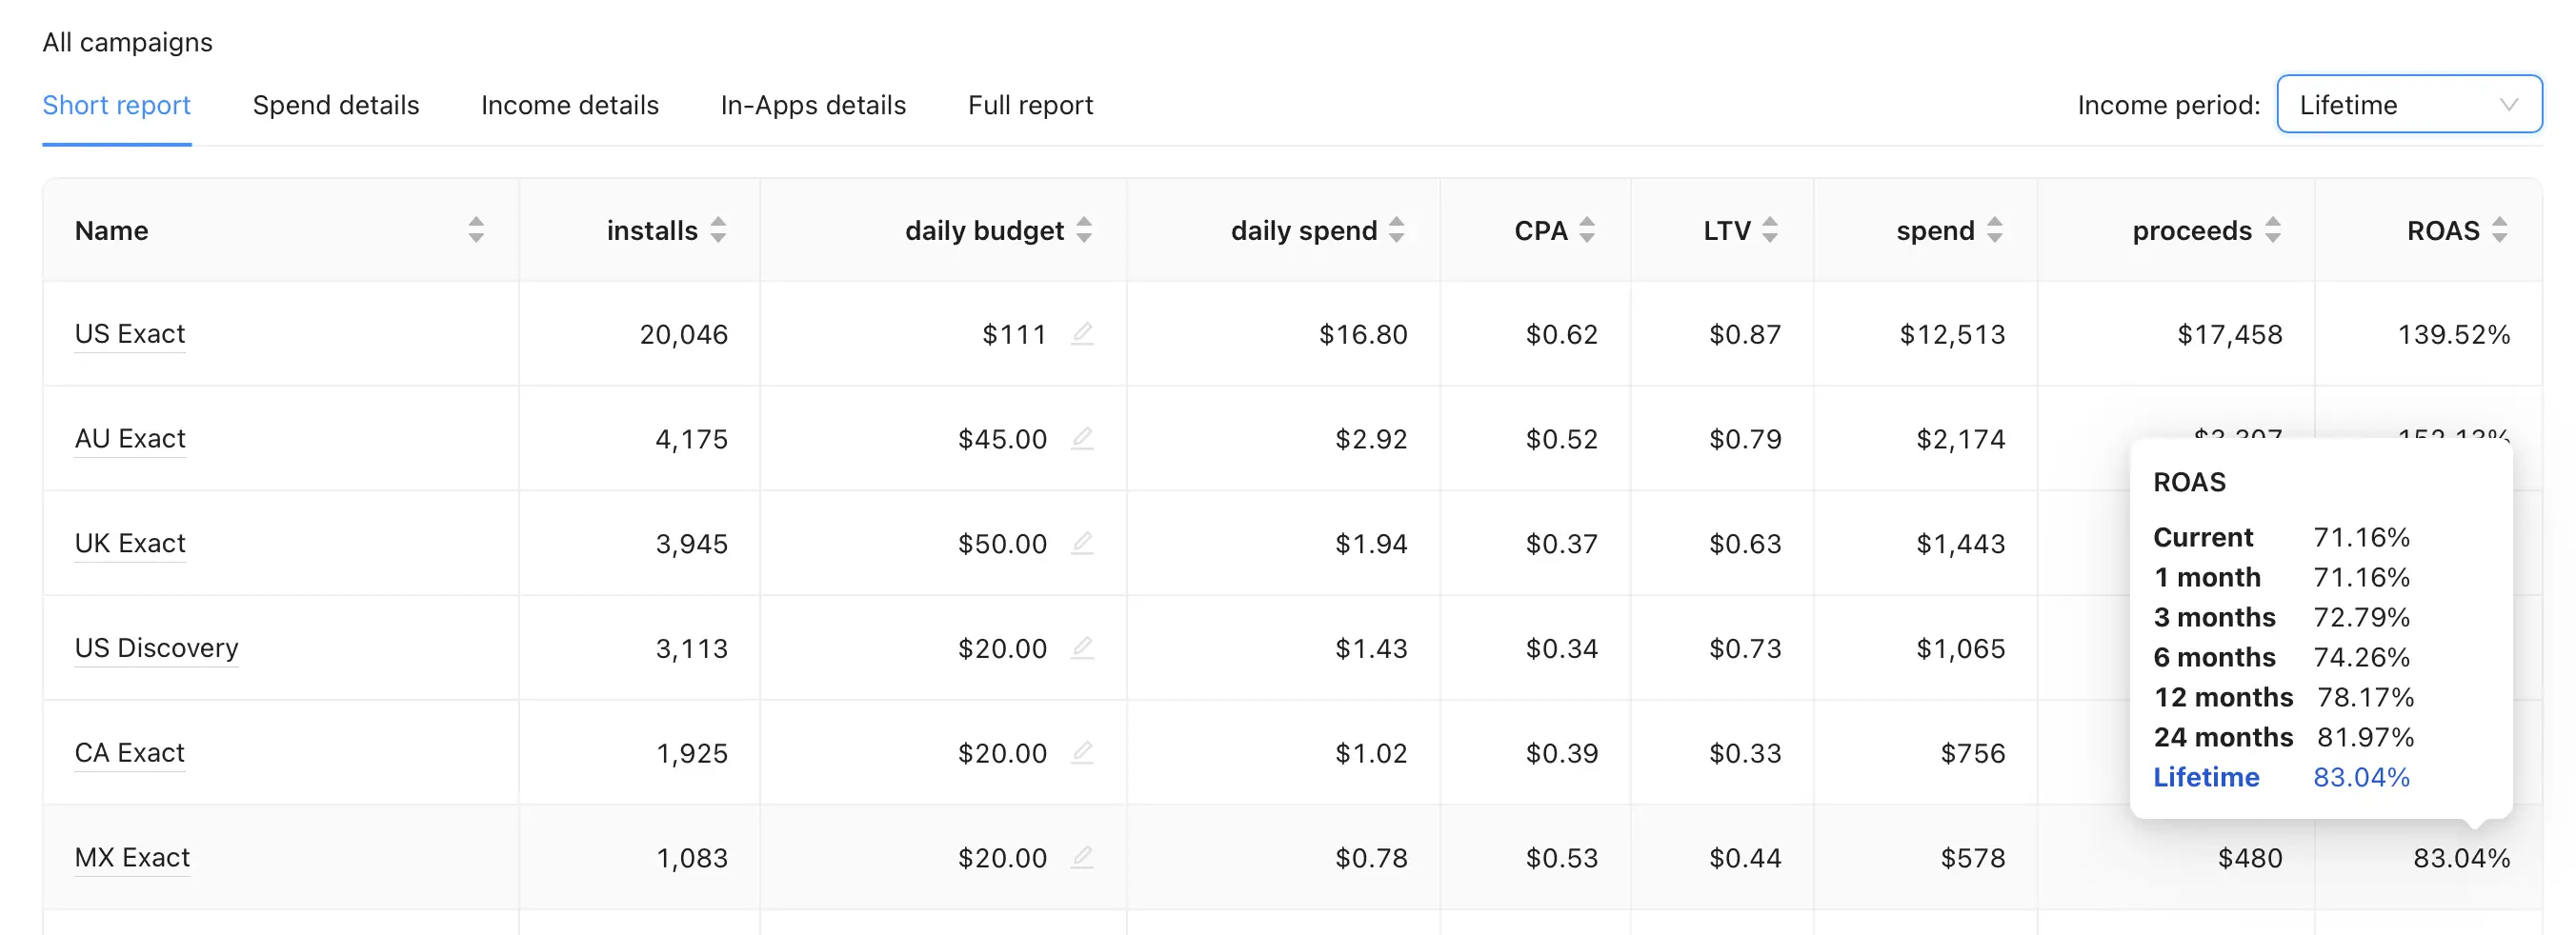Click the $480 proceeds value for MX Exact
The width and height of the screenshot is (2576, 935).
click(x=2250, y=858)
